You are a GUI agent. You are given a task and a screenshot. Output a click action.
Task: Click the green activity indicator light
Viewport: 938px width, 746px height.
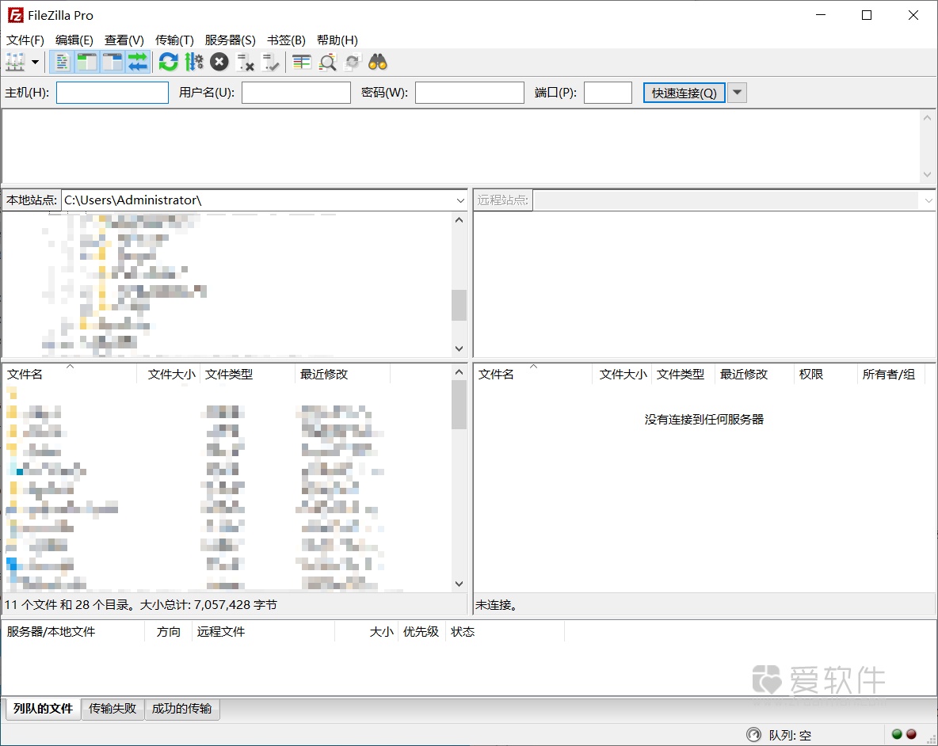click(x=897, y=735)
